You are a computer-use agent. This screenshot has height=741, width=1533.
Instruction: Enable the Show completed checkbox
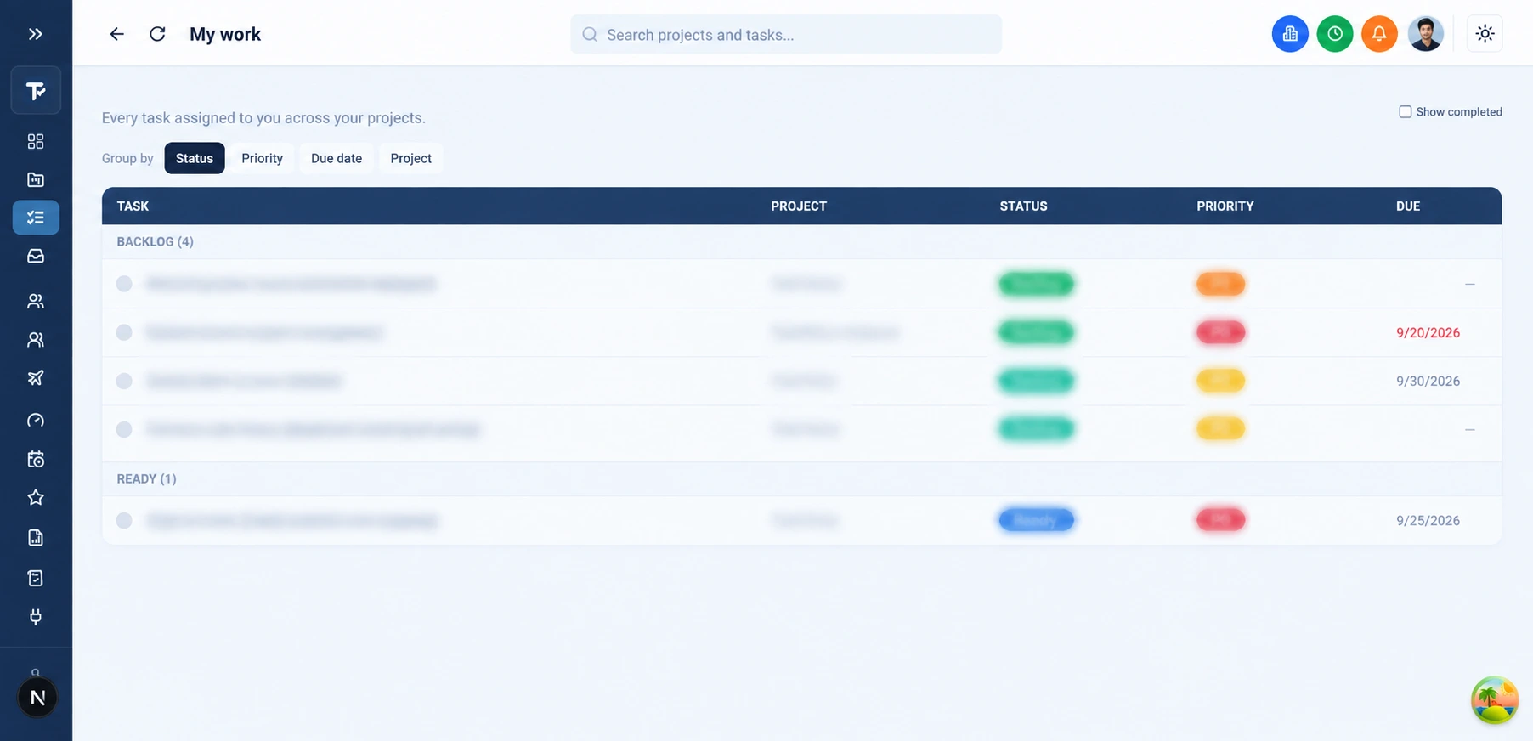pyautogui.click(x=1406, y=112)
